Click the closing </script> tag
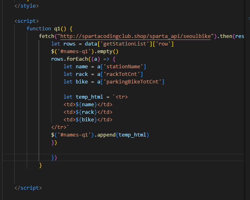Image resolution: width=250 pixels, height=200 pixels. pyautogui.click(x=28, y=188)
